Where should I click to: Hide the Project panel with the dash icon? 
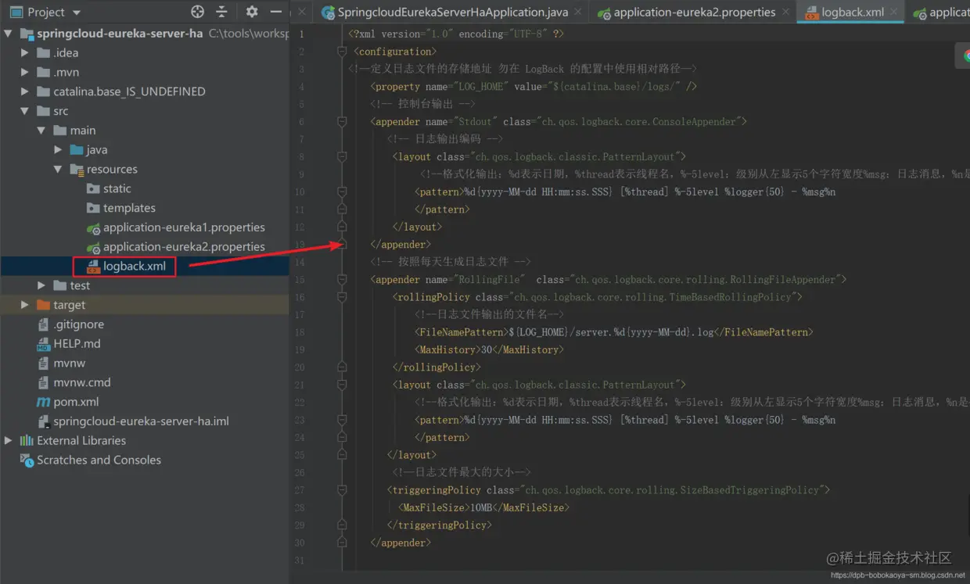[x=275, y=12]
